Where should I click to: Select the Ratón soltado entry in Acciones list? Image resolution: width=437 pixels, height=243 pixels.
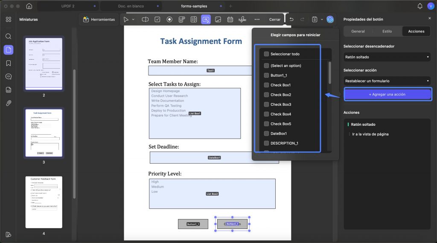coord(363,124)
